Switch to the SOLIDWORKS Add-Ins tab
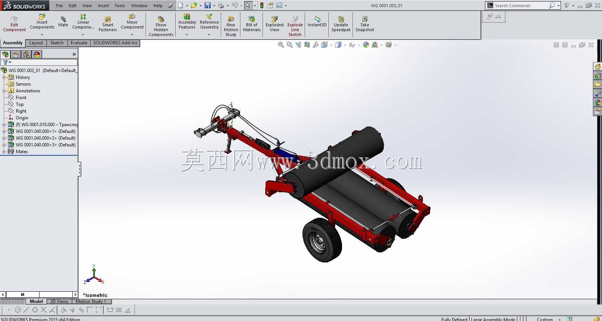Screen dimensions: 602x321 point(115,43)
